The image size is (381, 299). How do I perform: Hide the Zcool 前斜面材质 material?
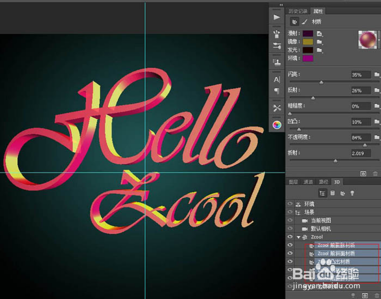pyautogui.click(x=290, y=253)
